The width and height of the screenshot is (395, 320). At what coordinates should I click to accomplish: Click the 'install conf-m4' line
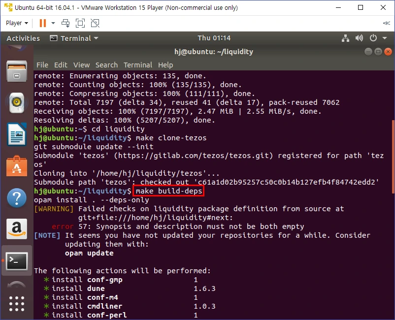point(121,297)
